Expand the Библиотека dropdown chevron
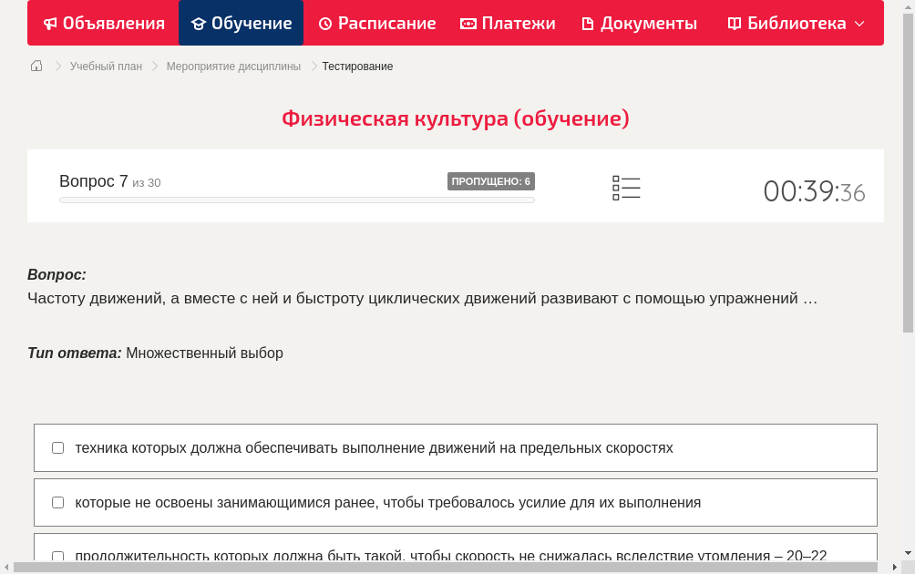915x574 pixels. click(x=858, y=24)
